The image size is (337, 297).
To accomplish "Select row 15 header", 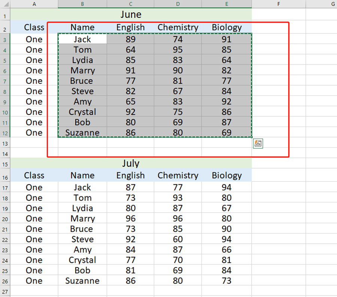I will pyautogui.click(x=5, y=163).
